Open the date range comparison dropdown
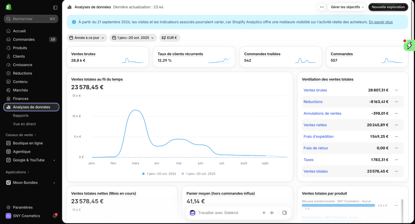The image size is (415, 224). (x=133, y=38)
